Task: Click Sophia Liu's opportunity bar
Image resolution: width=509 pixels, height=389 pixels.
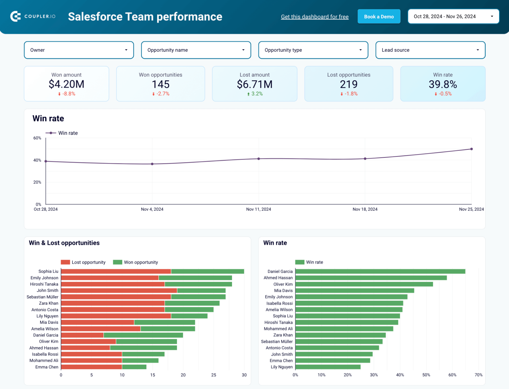Action: pyautogui.click(x=149, y=271)
